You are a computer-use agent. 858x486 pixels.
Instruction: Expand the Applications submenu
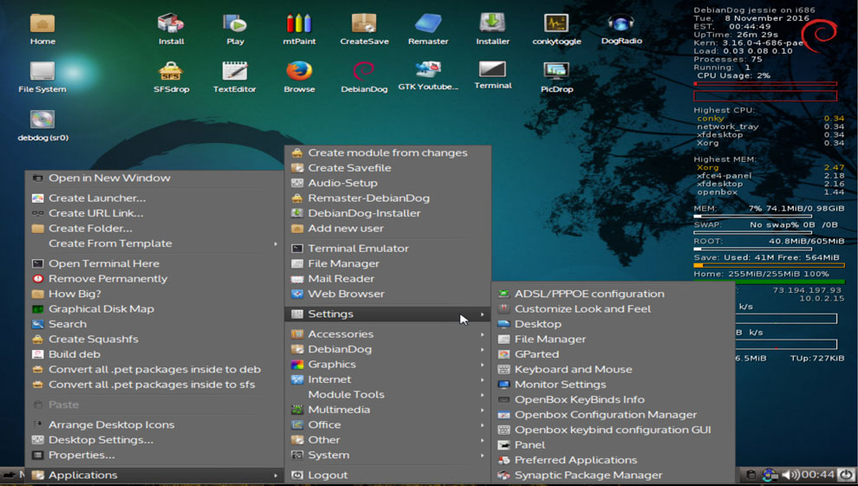154,475
